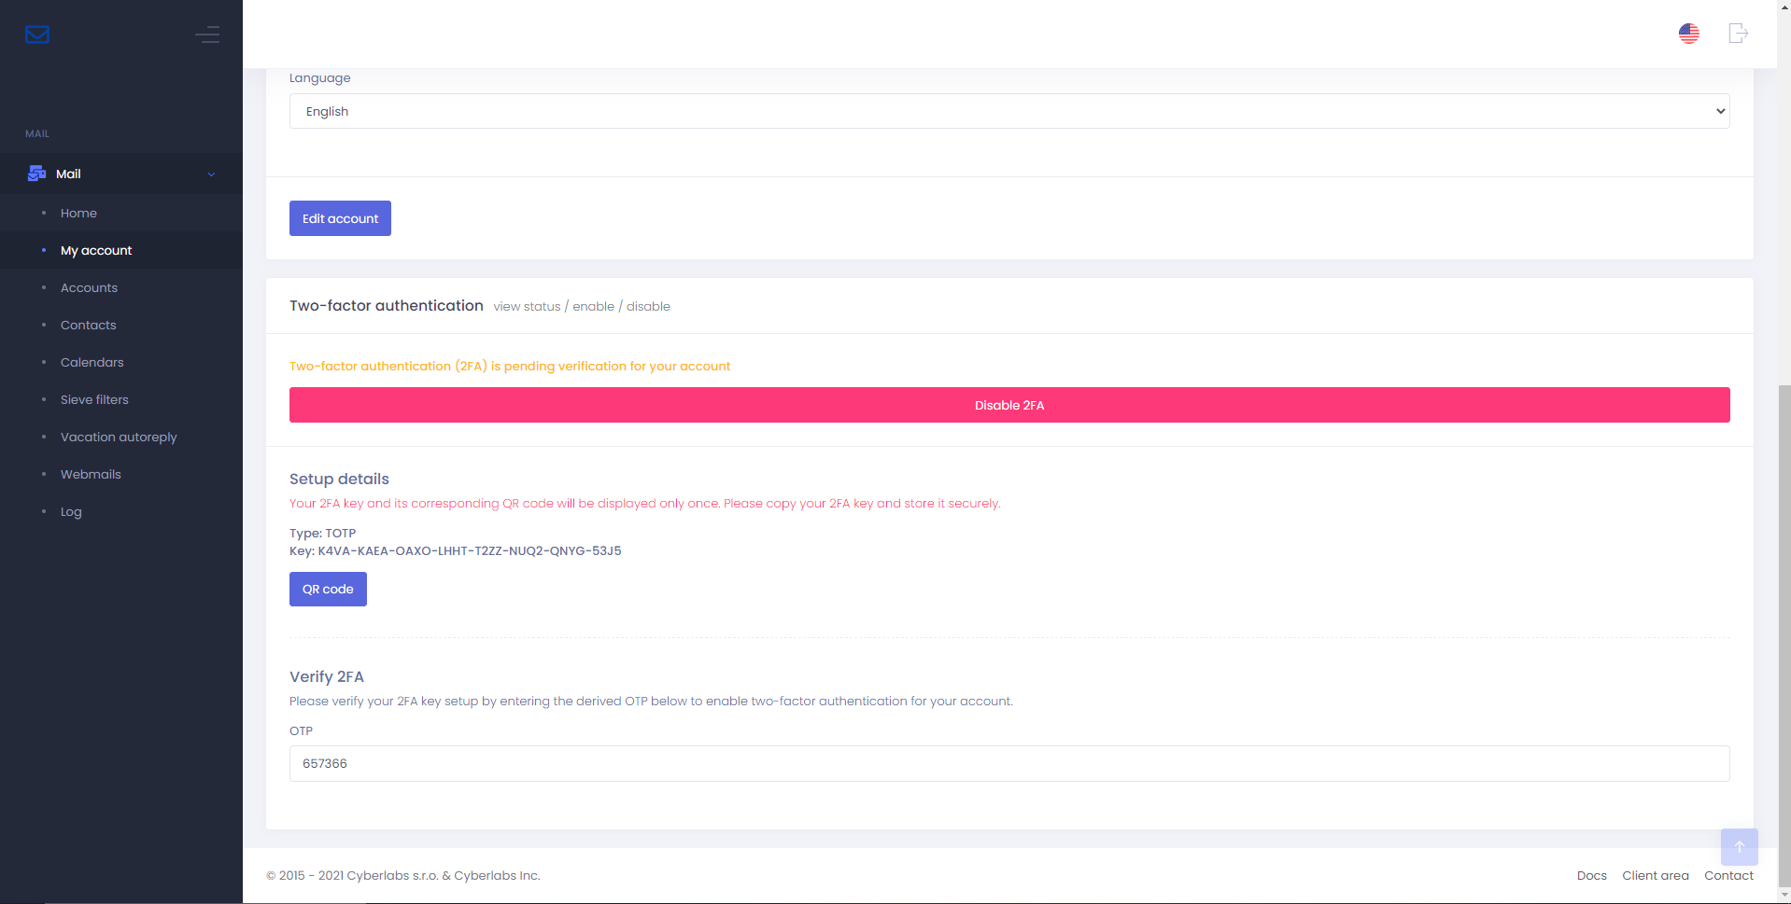Open Sieve filters page
Screen dimensions: 1791x904
pyautogui.click(x=94, y=399)
